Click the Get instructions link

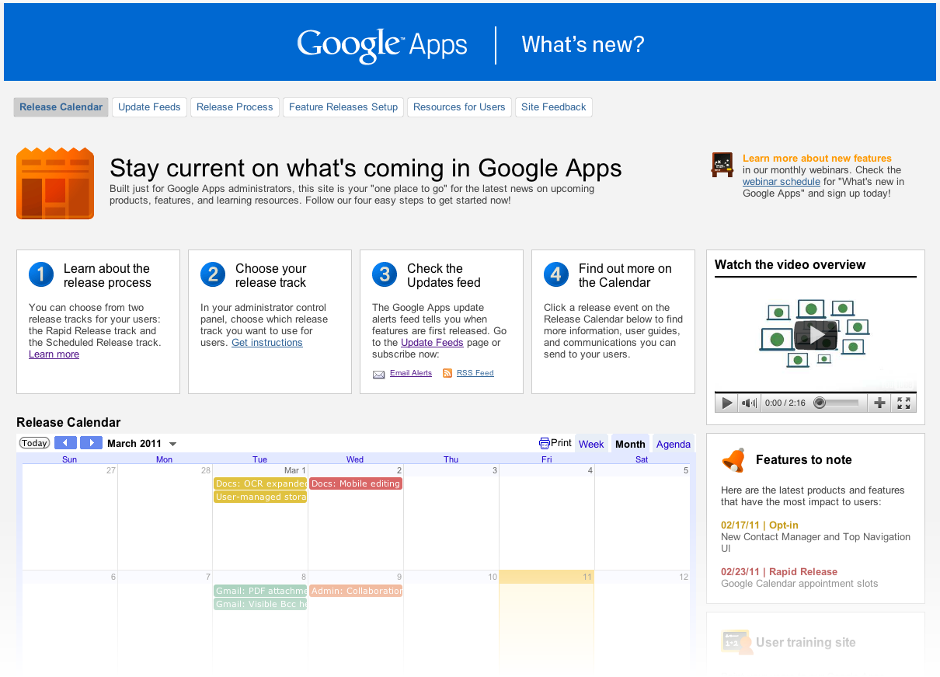click(267, 343)
